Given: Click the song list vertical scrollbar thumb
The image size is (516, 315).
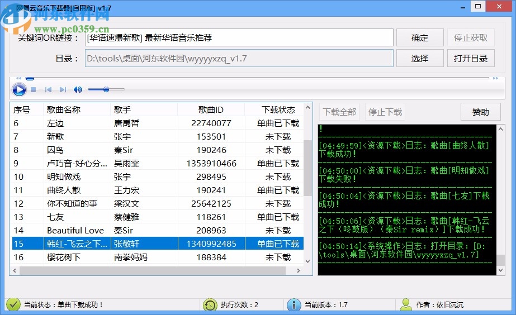Looking at the screenshot, I should coord(307,168).
